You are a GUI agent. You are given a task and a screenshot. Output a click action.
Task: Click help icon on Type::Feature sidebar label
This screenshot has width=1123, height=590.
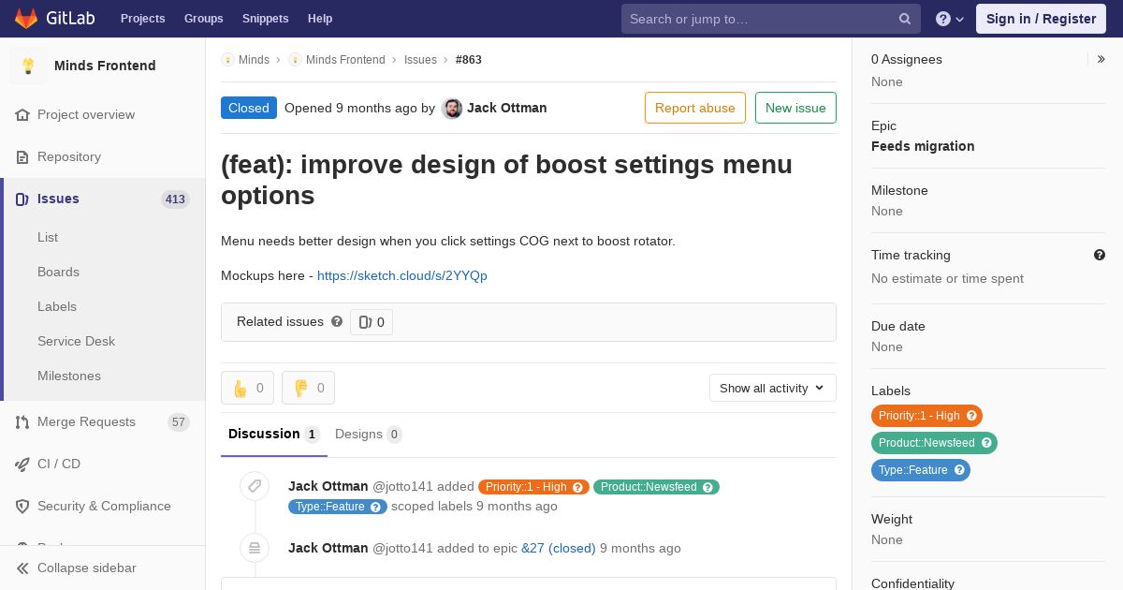tap(959, 470)
